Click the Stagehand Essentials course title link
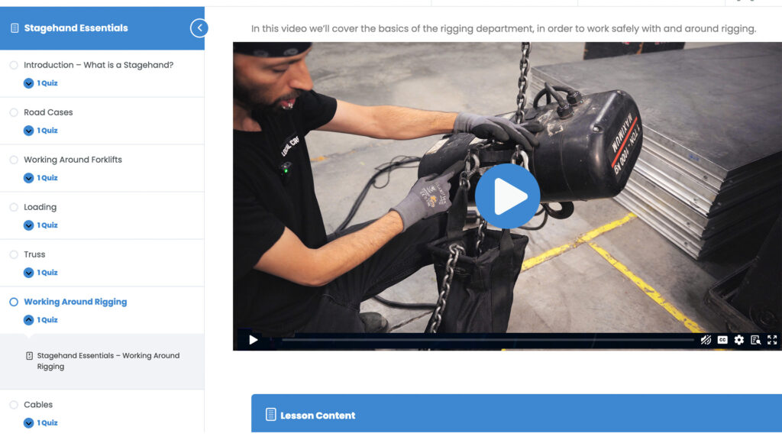The height and width of the screenshot is (440, 782). 76,28
